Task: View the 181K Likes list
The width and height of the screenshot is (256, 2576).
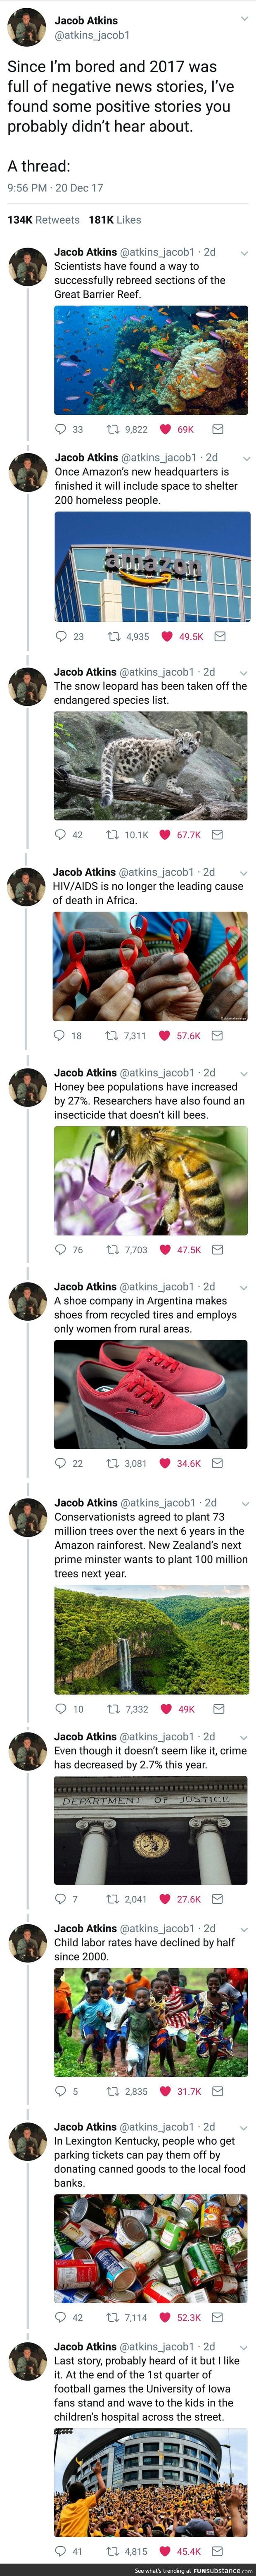Action: pos(115,220)
